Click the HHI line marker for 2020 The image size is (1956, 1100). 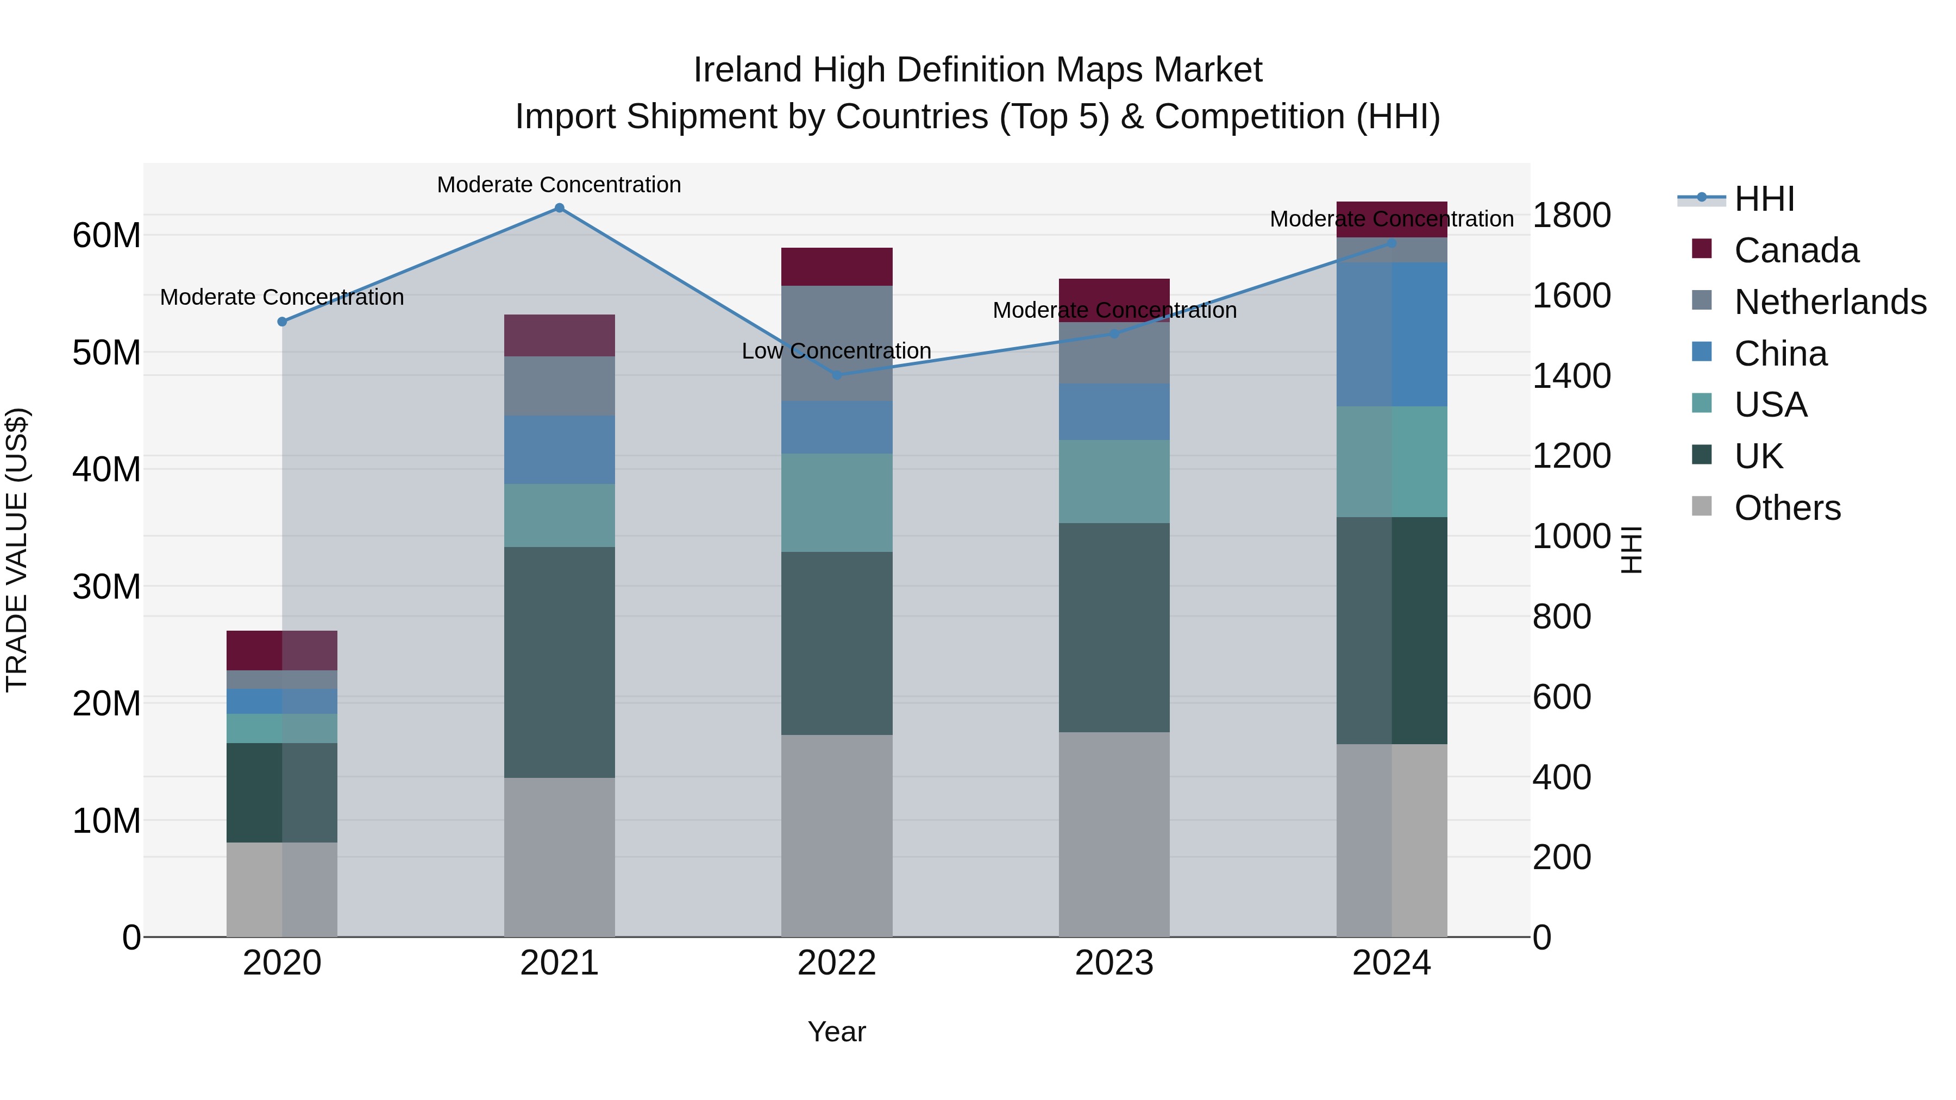coord(283,322)
